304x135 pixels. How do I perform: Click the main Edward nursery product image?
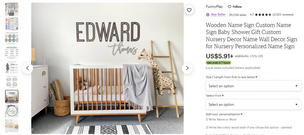coord(107,68)
